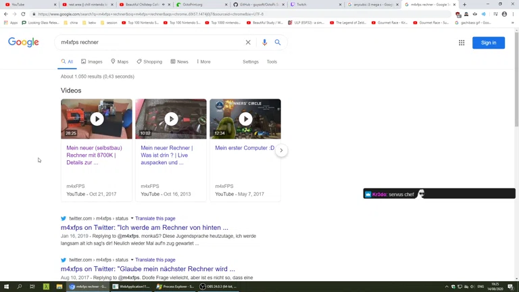Expand the More search filters menu
Screen dimensions: 519x292
point(203,62)
